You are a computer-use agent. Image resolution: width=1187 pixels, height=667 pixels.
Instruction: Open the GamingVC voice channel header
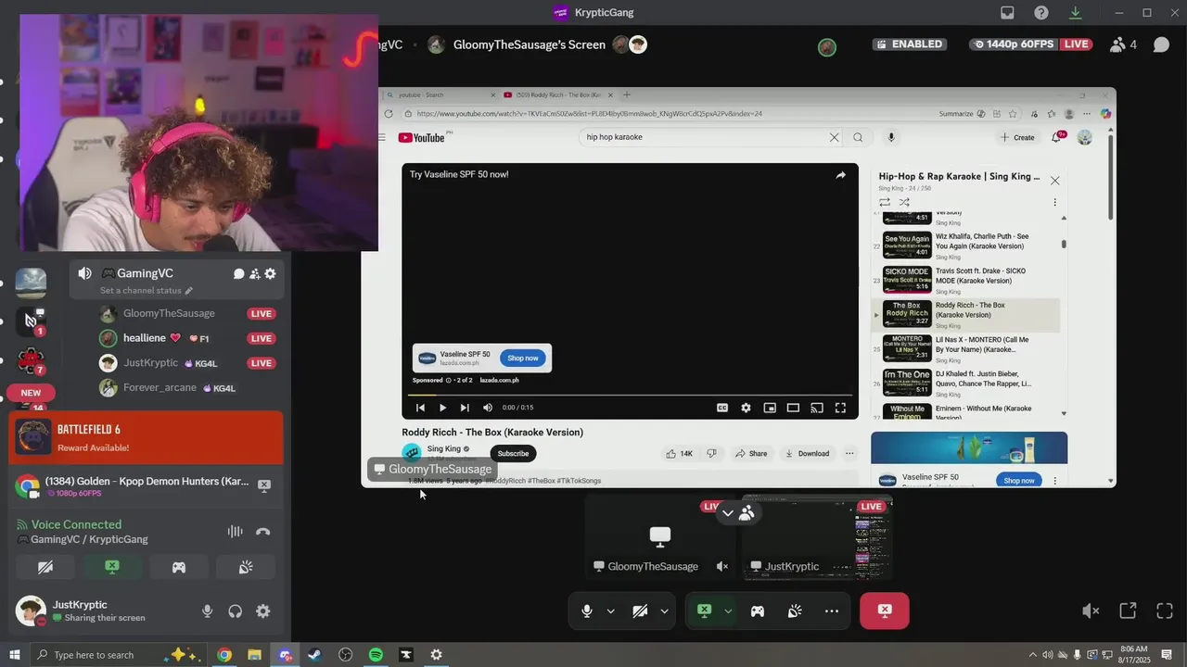pyautogui.click(x=176, y=279)
